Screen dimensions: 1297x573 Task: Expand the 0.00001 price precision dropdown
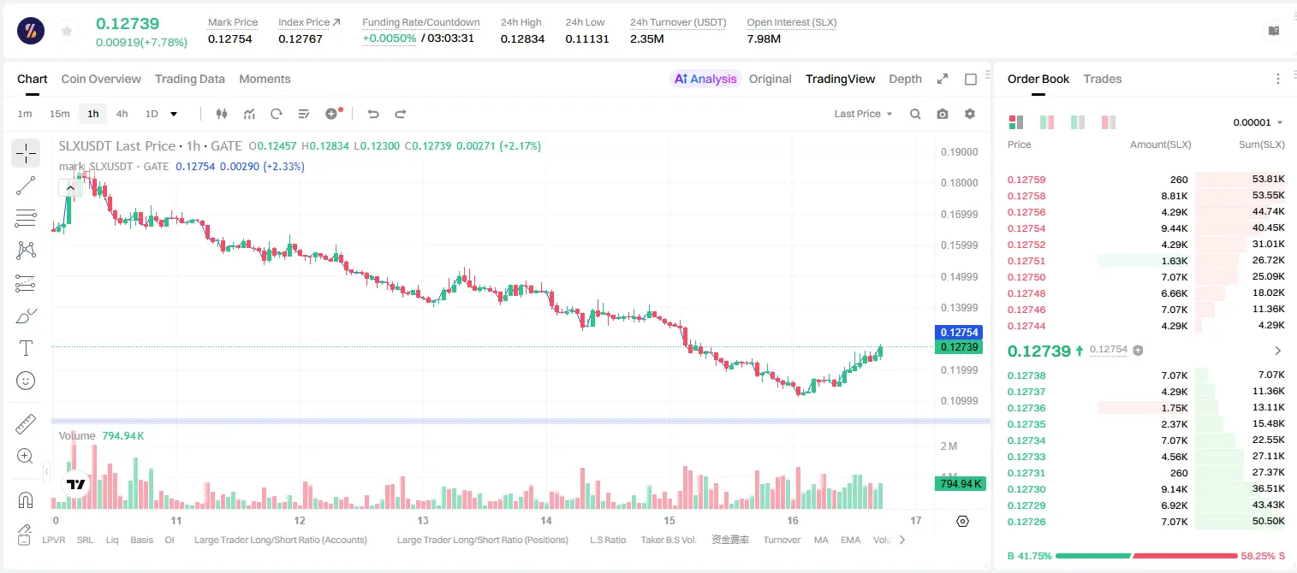point(1258,122)
